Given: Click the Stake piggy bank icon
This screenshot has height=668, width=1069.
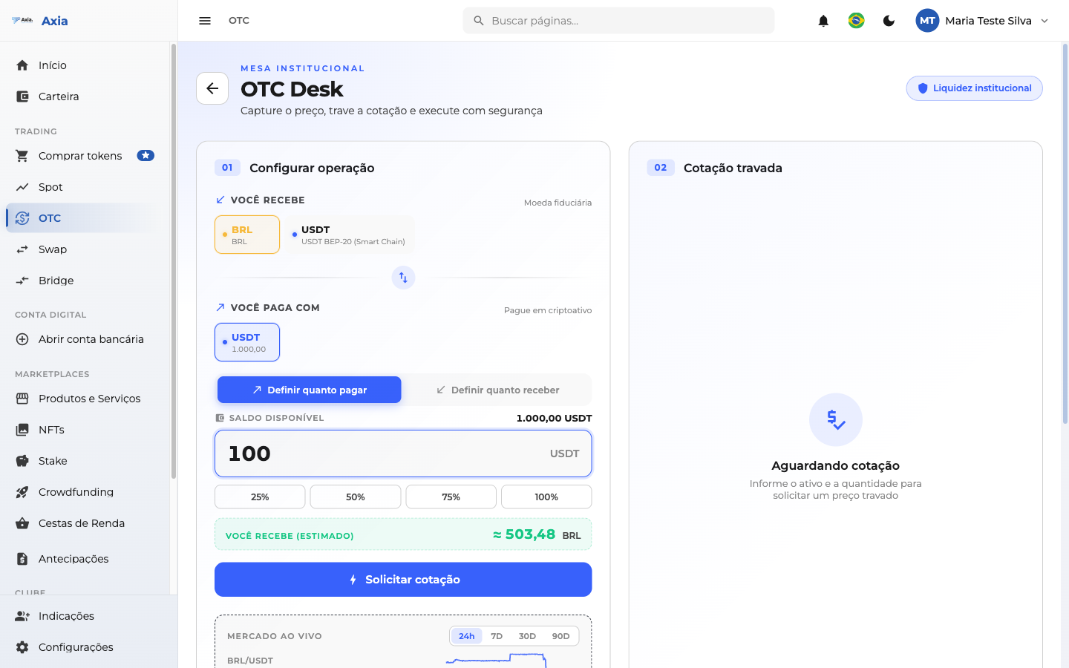Looking at the screenshot, I should [x=22, y=461].
